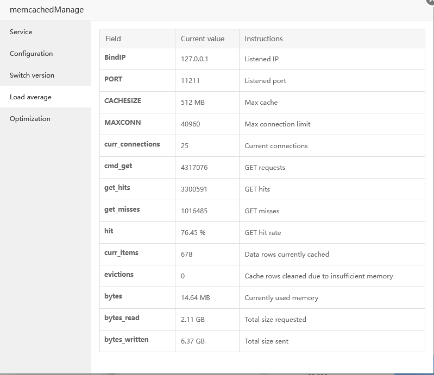Click the MAXCONN value 40960
This screenshot has height=375, width=434.
point(191,124)
